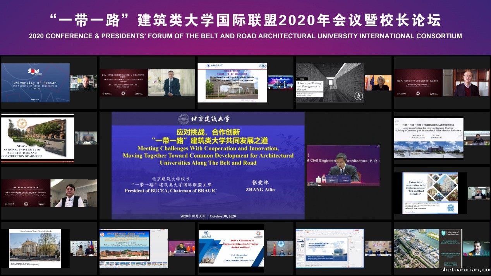Select the main speaker Zhang Ailin video
The width and height of the screenshot is (491, 276).
[338, 165]
